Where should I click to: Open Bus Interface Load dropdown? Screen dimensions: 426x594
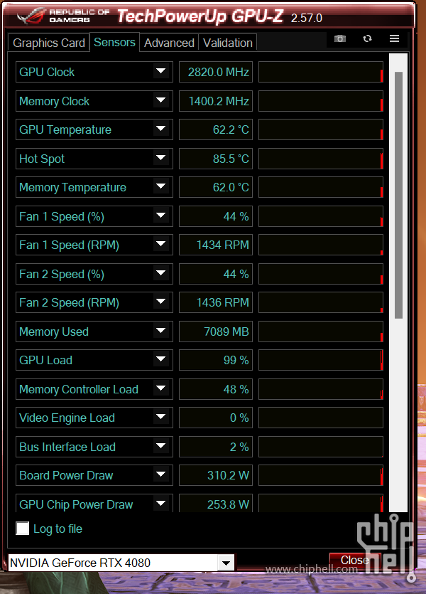pyautogui.click(x=161, y=446)
